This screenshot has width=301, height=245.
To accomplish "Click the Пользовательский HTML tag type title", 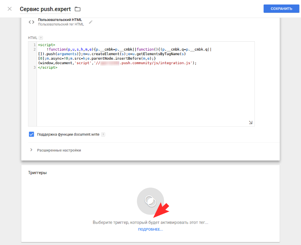I will point(60,20).
